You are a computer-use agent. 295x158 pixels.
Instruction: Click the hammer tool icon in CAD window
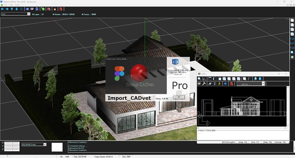pyautogui.click(x=204, y=83)
